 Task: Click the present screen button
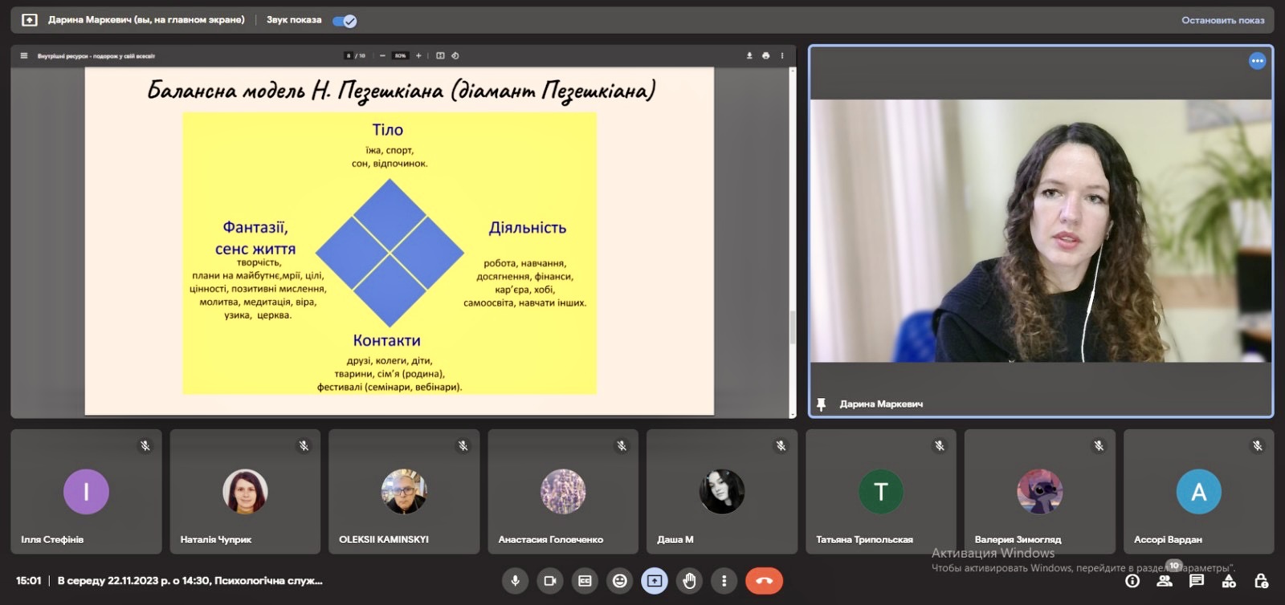[x=655, y=581]
